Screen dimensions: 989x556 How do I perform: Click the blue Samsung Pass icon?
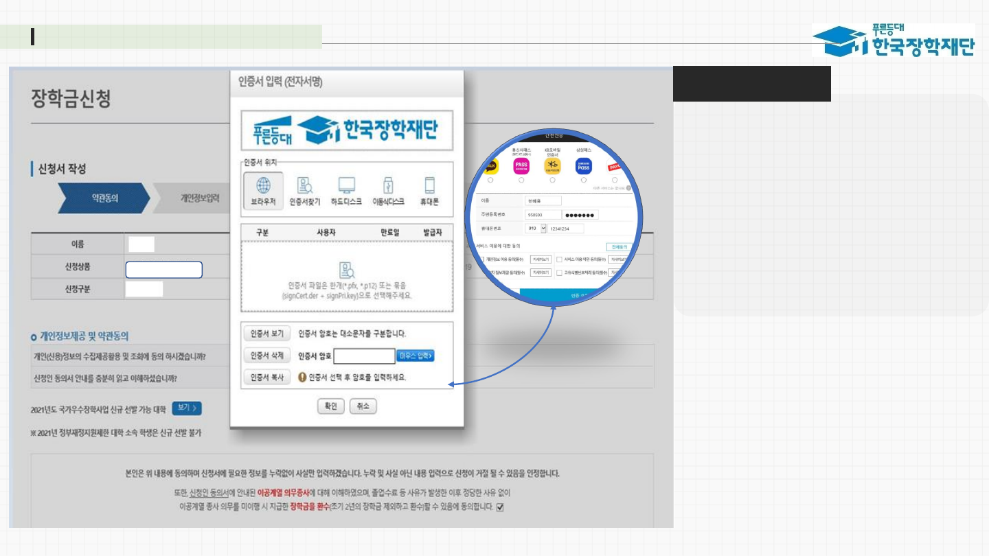583,166
